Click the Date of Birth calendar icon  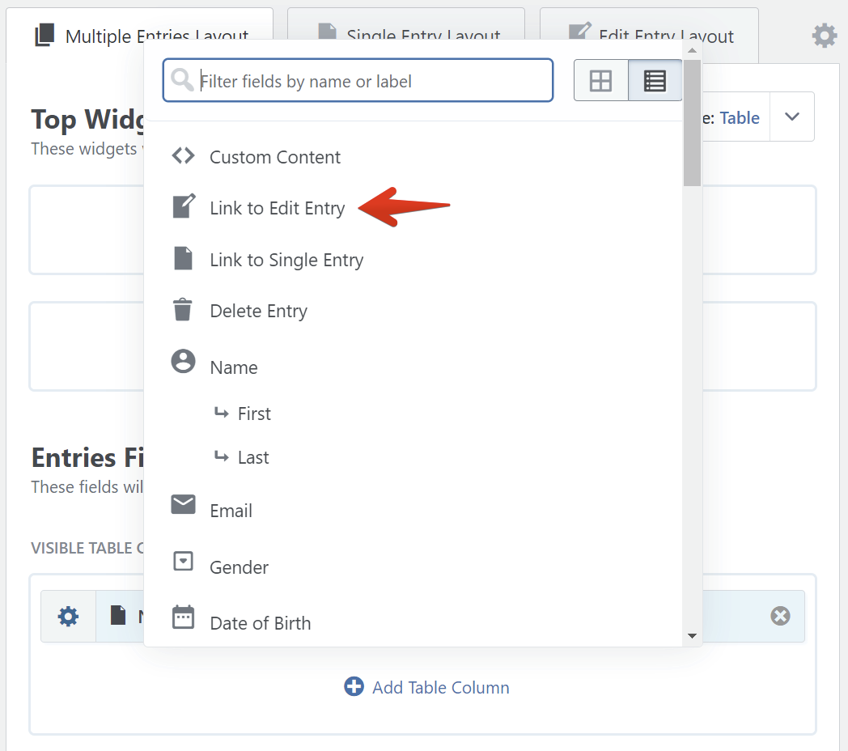[184, 617]
